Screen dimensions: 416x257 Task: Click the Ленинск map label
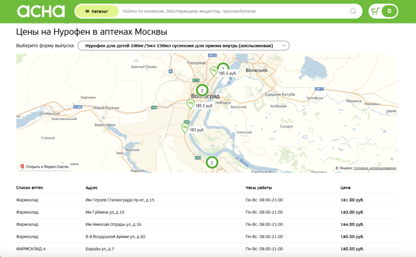point(354,101)
